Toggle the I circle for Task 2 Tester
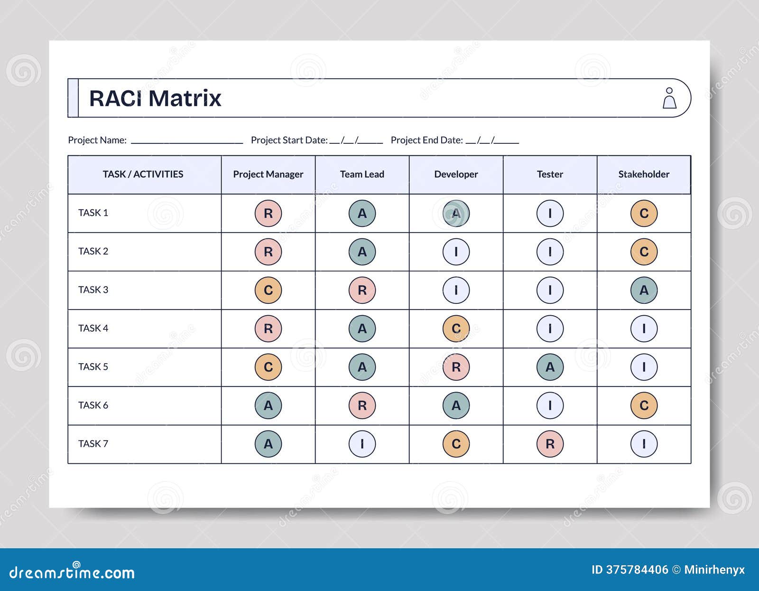The width and height of the screenshot is (759, 591). [550, 252]
